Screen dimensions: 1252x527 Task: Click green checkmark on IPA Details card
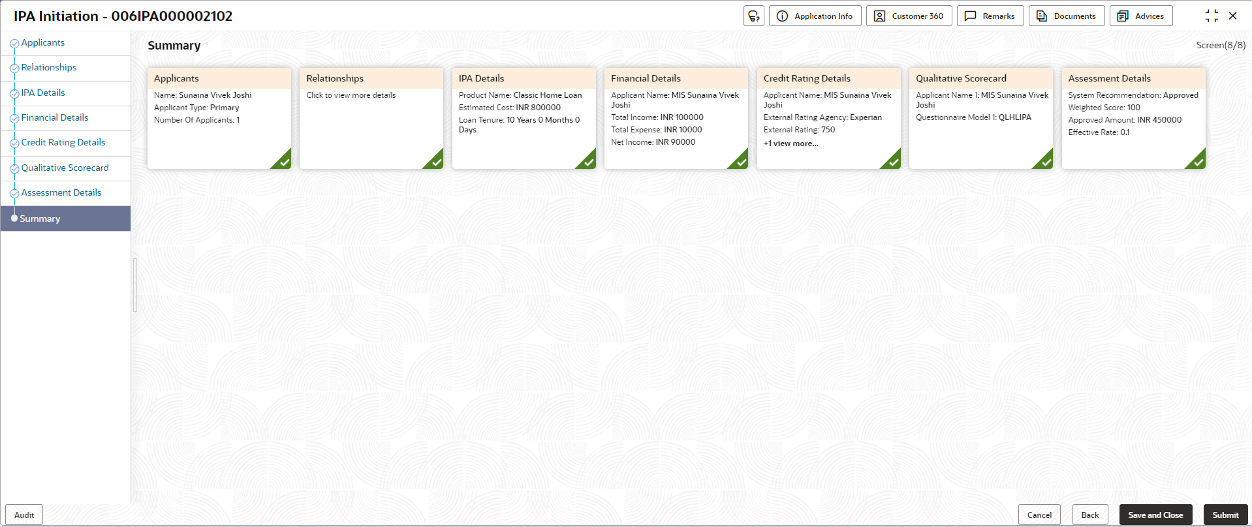tap(589, 162)
